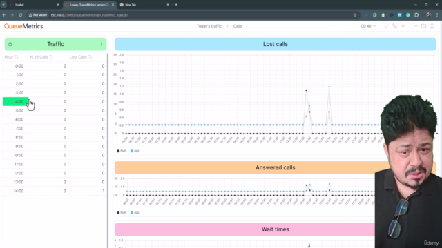Click the address bar URL
Image resolution: width=442 pixels, height=248 pixels.
[x=89, y=15]
